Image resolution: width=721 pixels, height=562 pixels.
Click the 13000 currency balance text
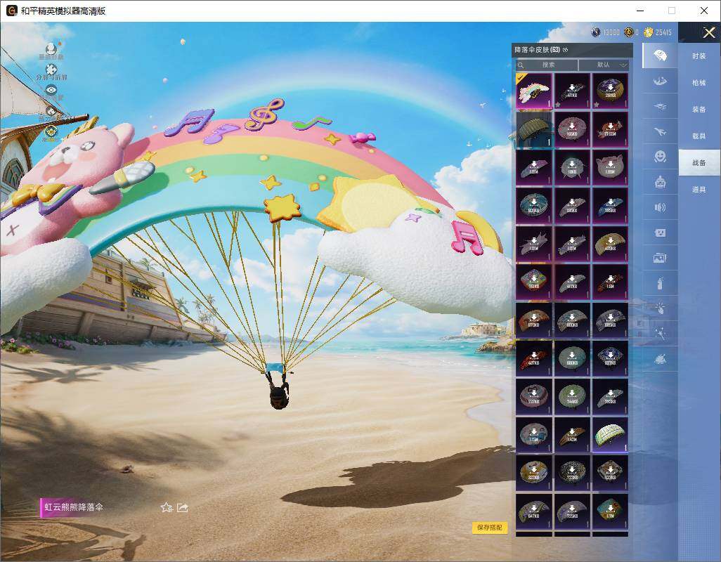click(x=611, y=32)
